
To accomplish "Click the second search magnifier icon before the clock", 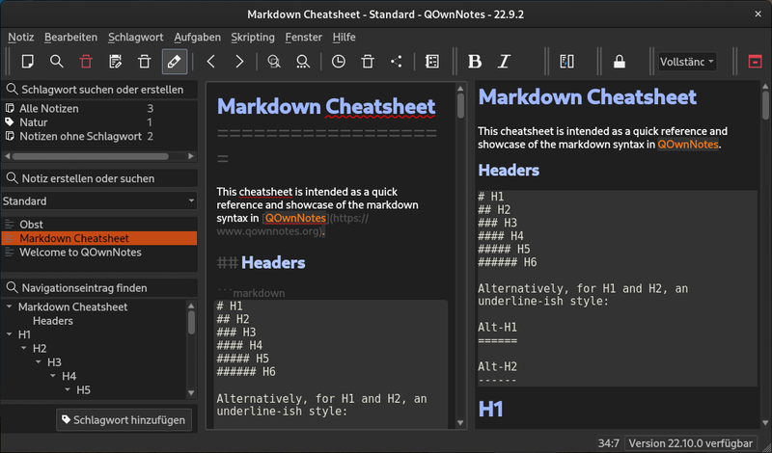I will 303,62.
